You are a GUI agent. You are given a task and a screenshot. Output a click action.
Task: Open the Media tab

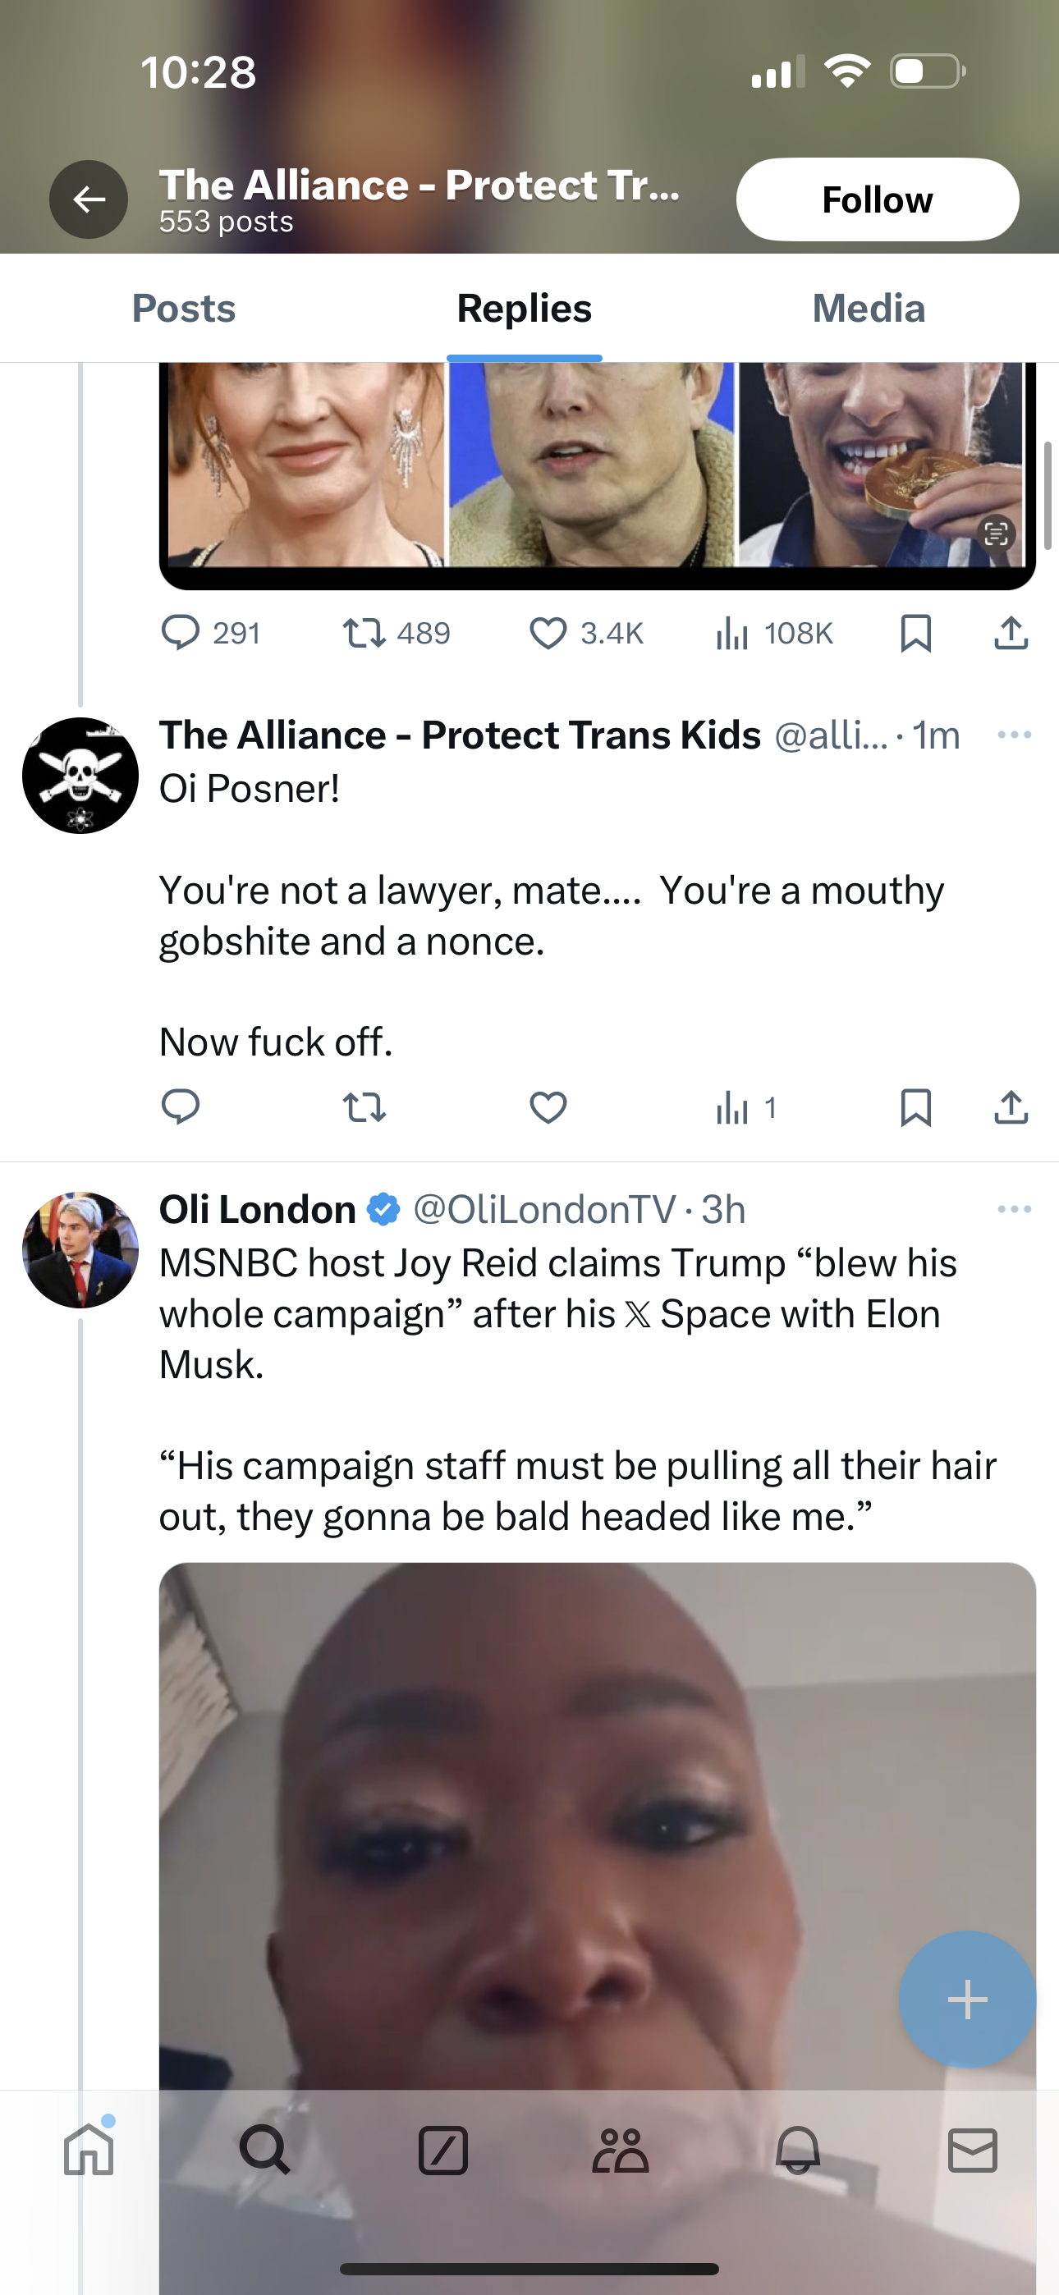pos(869,309)
